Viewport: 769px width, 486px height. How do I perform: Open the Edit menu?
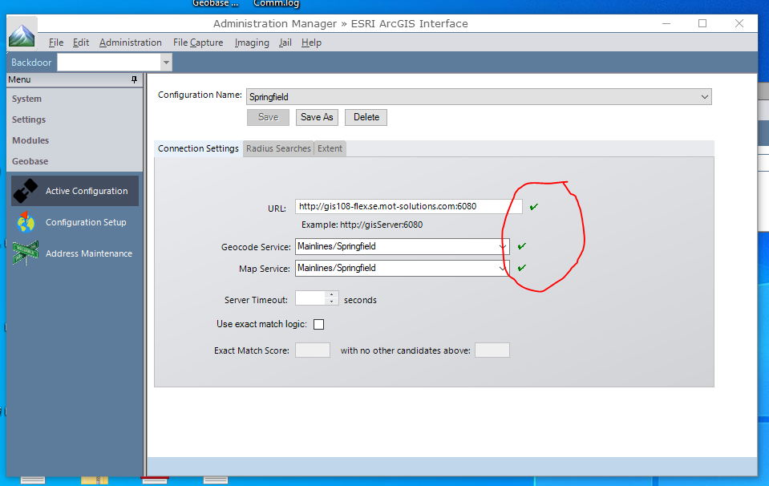81,43
